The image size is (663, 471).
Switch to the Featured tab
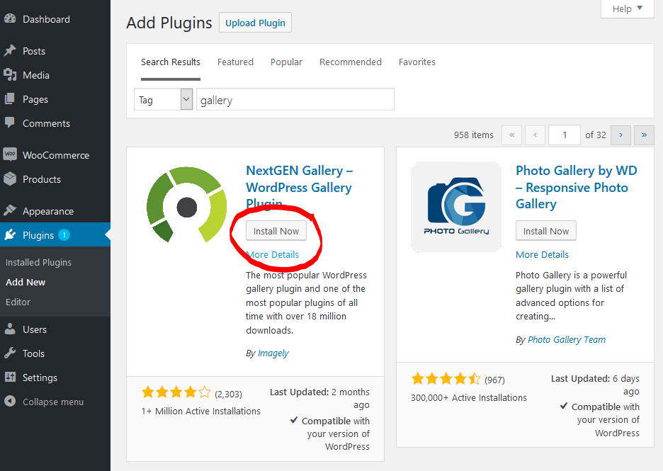(x=235, y=62)
